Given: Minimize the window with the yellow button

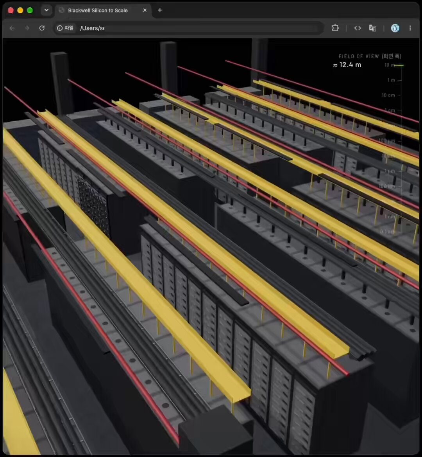Looking at the screenshot, I should point(20,10).
